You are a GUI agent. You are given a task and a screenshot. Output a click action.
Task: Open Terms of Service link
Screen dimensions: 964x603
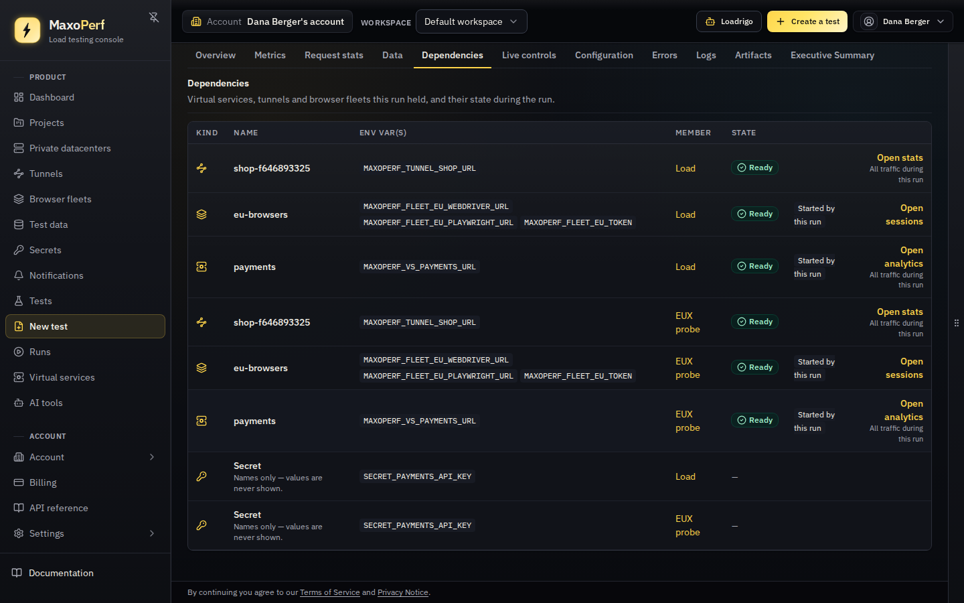[x=330, y=592]
